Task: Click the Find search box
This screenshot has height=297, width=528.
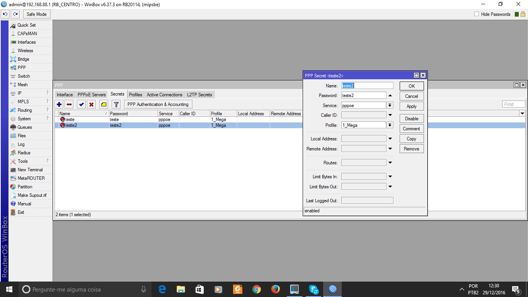Action: (x=514, y=104)
